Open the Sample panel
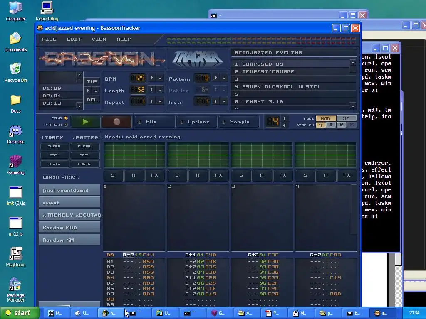Viewport: 426px width, 319px height. (239, 122)
